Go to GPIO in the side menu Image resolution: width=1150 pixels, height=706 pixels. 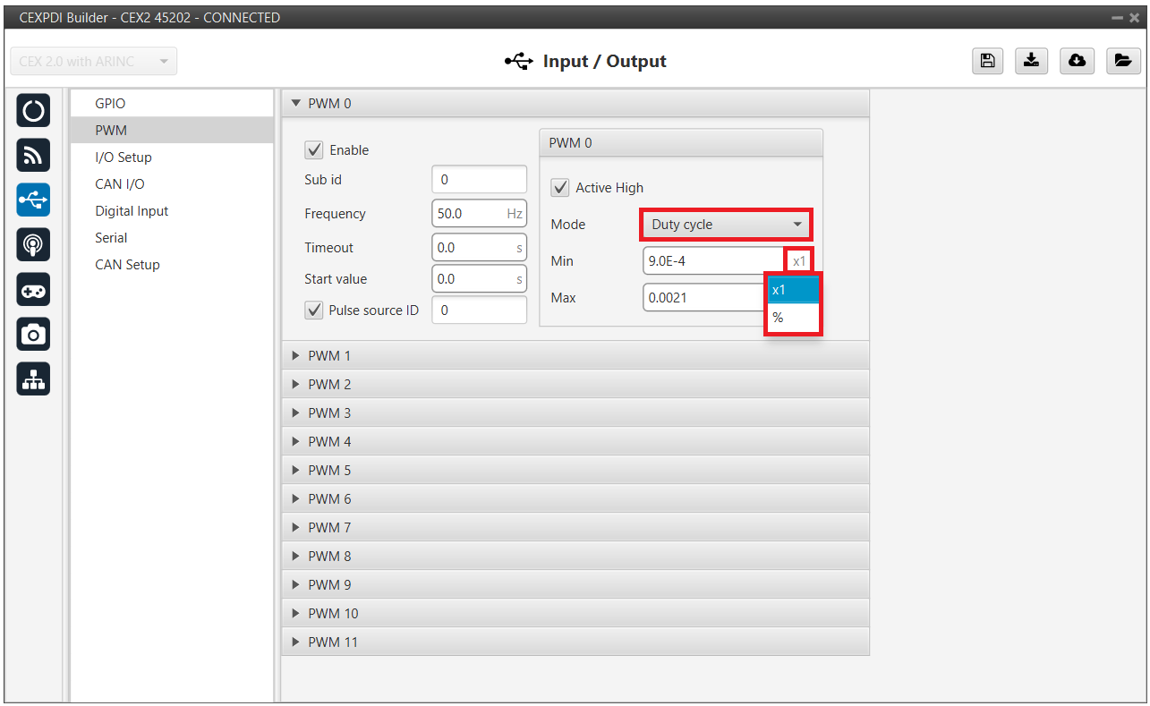110,104
